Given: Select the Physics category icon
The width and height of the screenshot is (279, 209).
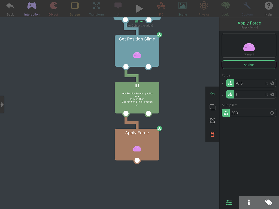Looking at the screenshot, I should (204, 9).
